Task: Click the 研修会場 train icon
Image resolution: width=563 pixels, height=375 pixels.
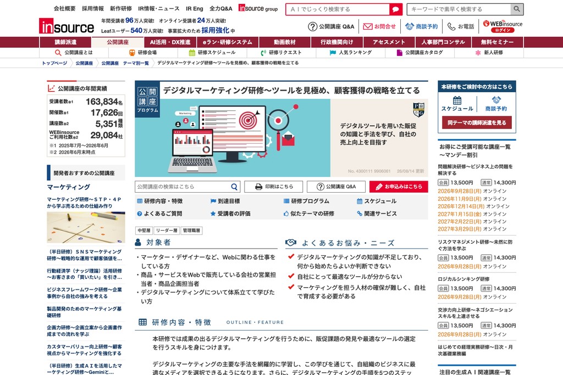Action: tap(132, 53)
